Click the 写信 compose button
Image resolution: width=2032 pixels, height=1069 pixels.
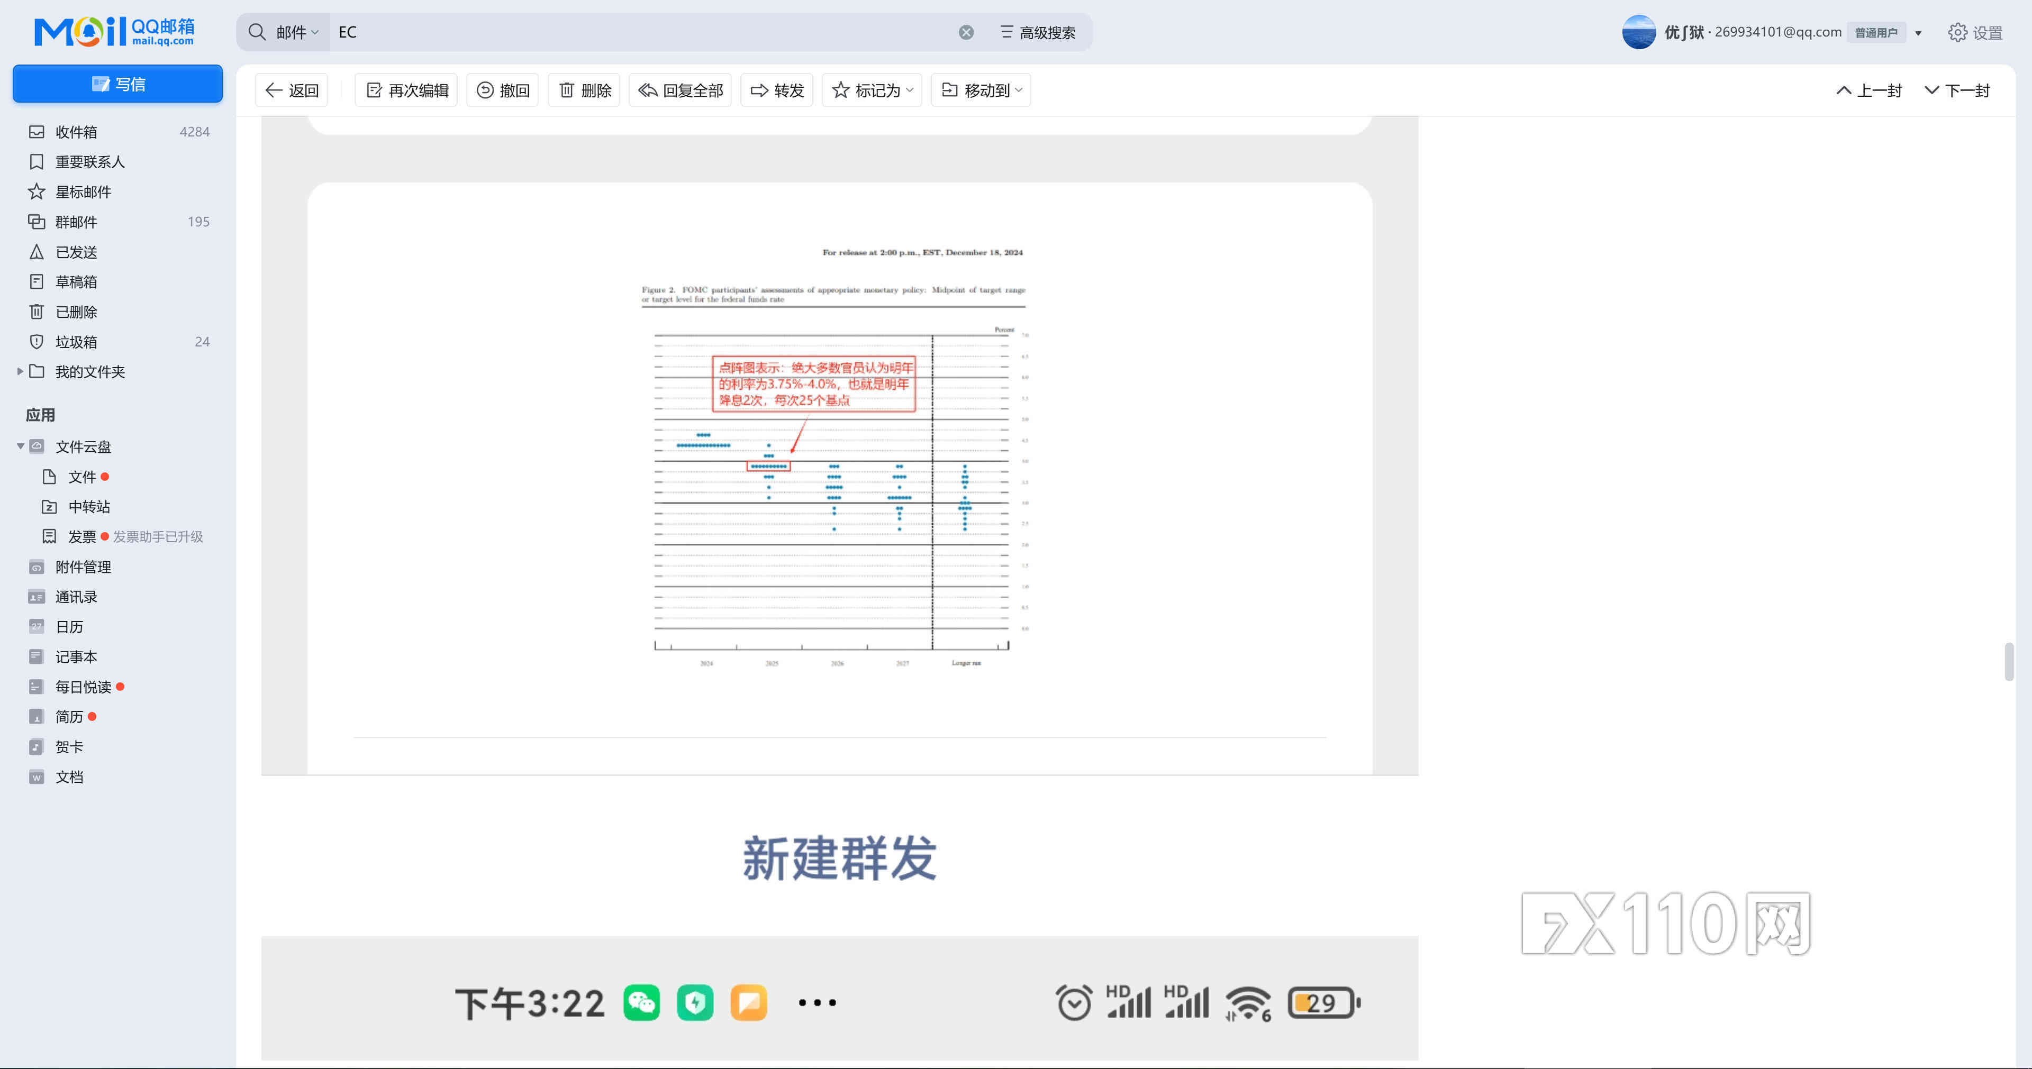117,84
